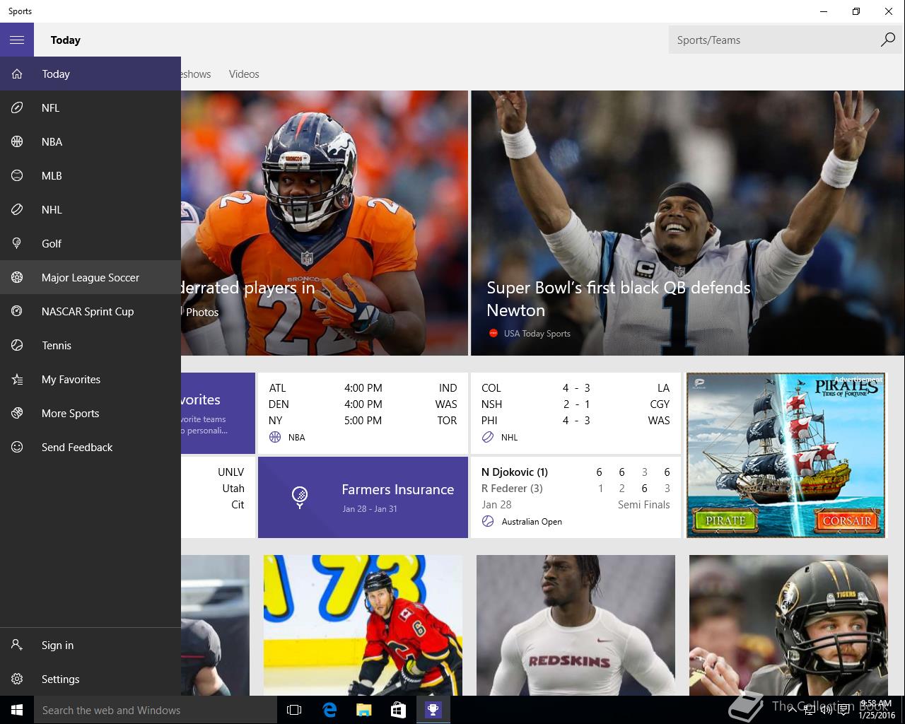
Task: Open More Sports label
Action: tap(70, 413)
